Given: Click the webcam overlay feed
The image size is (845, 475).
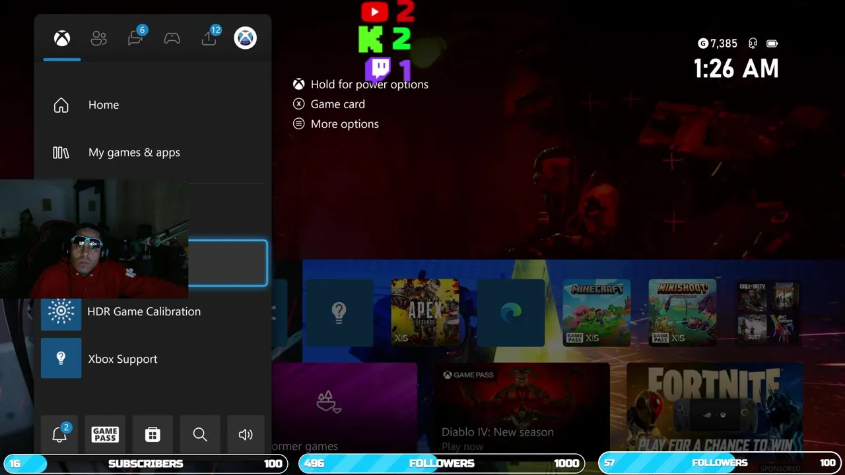Looking at the screenshot, I should click(94, 239).
